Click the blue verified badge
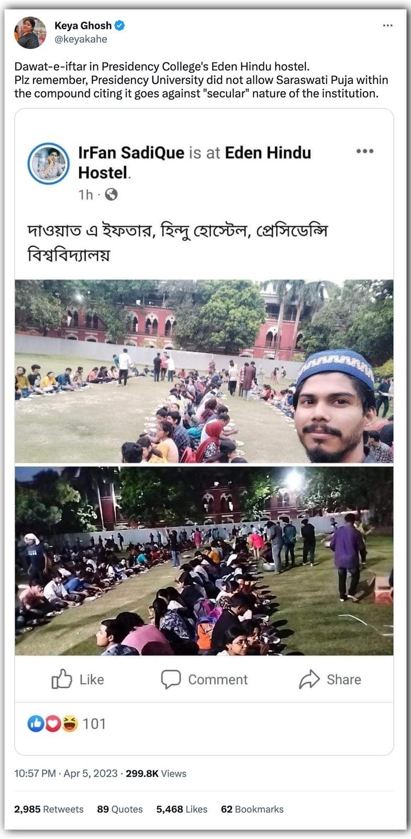The image size is (411, 839). click(120, 25)
